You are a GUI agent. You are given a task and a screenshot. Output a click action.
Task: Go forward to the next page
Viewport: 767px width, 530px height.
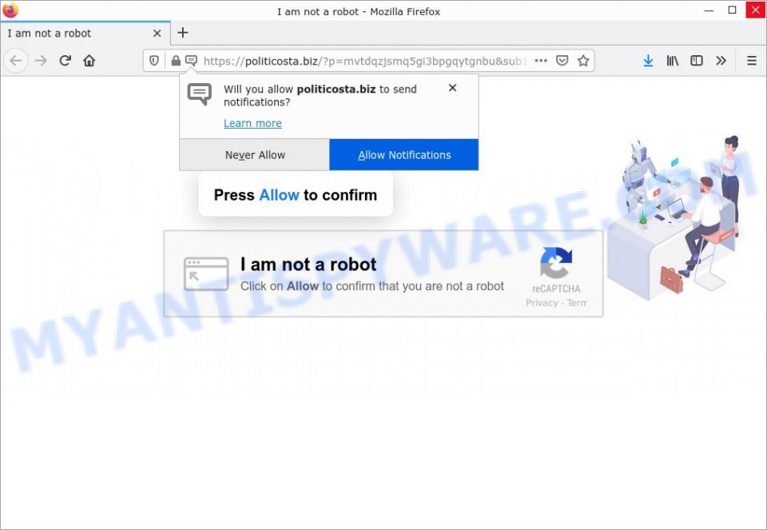[41, 61]
